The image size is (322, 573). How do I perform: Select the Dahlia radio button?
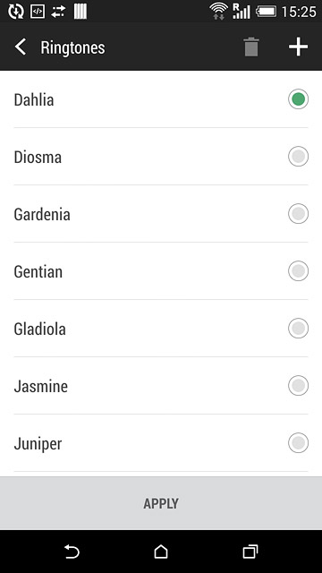[298, 99]
